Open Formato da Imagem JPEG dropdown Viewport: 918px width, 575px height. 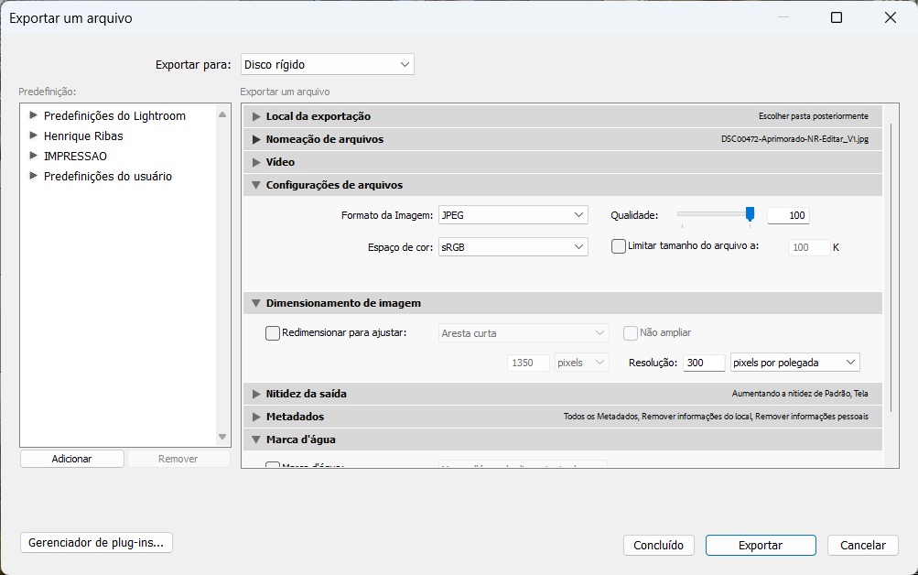tap(513, 215)
